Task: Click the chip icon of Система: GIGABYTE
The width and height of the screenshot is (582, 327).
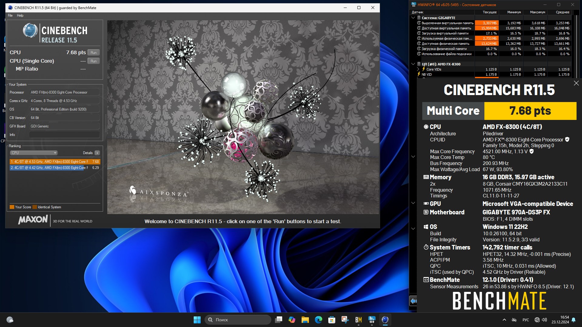Action: pyautogui.click(x=419, y=18)
